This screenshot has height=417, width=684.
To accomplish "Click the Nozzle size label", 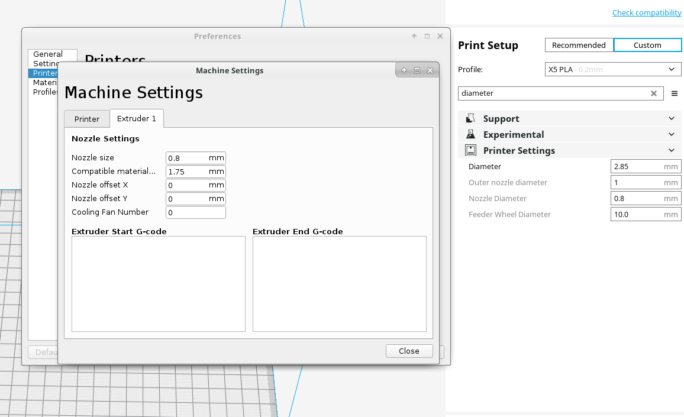I will [92, 157].
